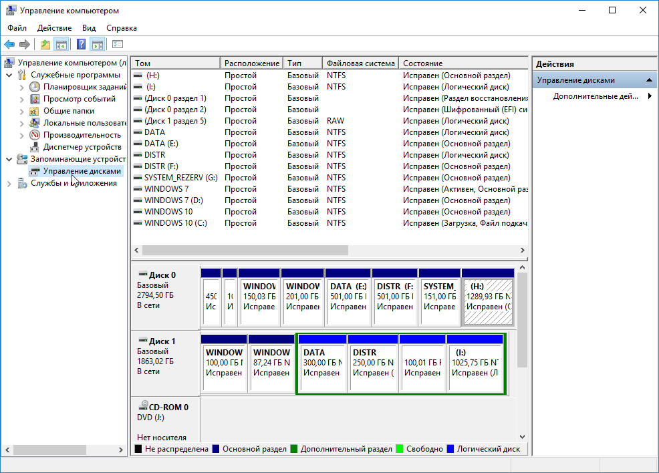Screen dimensions: 659x473
Task: Click the console tree horizontal scrollbar thumb
Action: [x=49, y=450]
